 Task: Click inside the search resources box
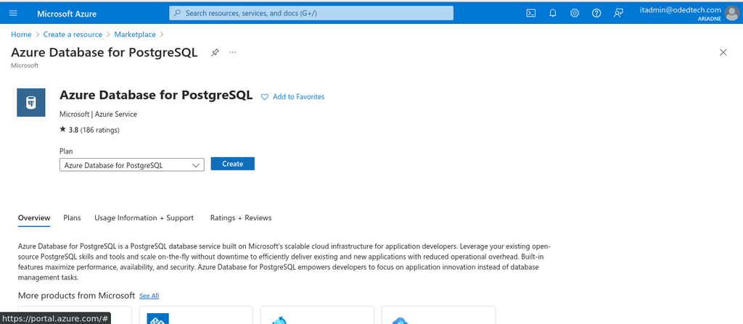tap(311, 13)
